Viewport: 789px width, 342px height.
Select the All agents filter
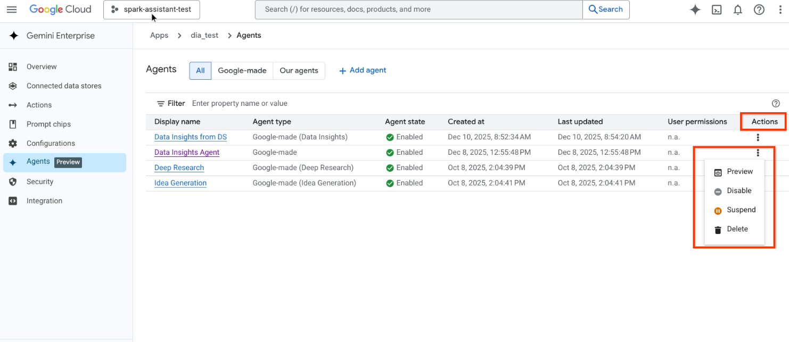tap(200, 71)
